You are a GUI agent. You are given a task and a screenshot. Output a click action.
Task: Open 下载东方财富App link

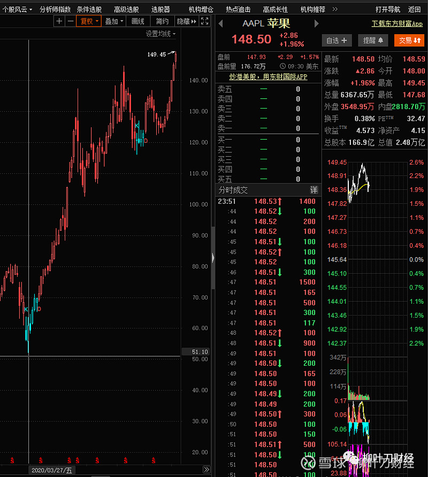tap(397, 24)
